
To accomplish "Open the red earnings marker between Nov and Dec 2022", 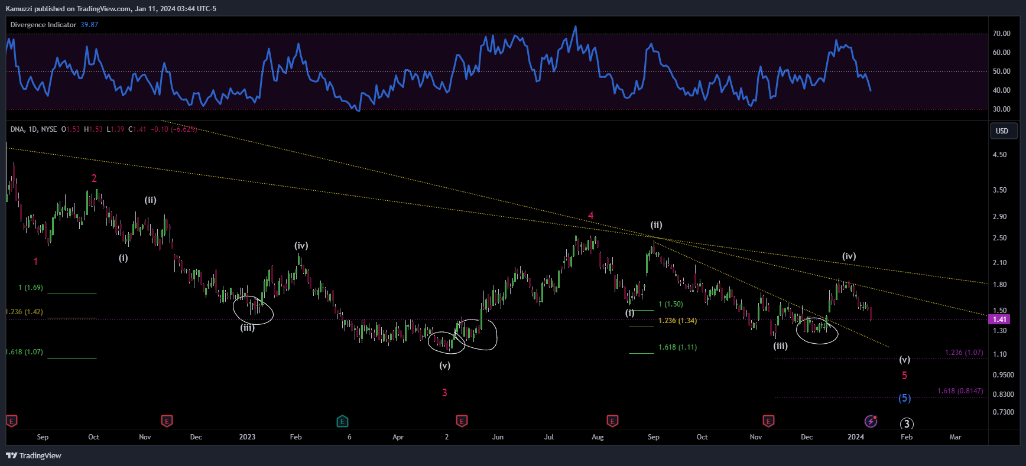I will coord(167,421).
